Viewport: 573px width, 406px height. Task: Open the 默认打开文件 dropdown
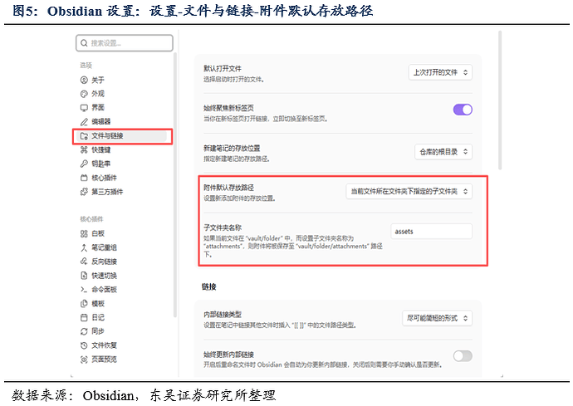[440, 72]
